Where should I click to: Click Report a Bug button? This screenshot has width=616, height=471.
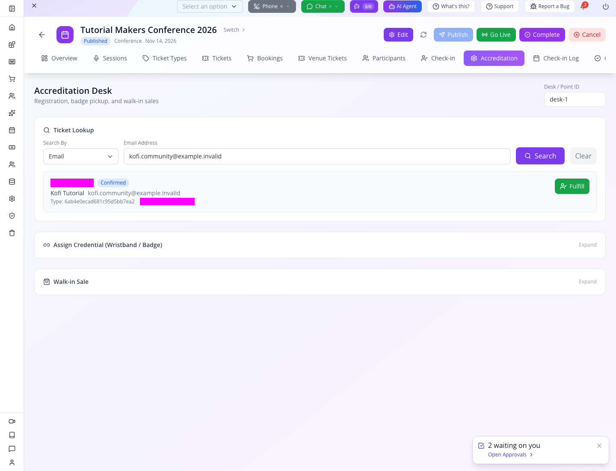click(x=550, y=6)
